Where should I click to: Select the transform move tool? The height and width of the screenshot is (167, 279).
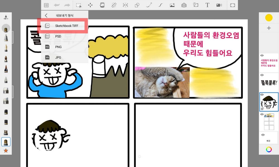(90, 5)
